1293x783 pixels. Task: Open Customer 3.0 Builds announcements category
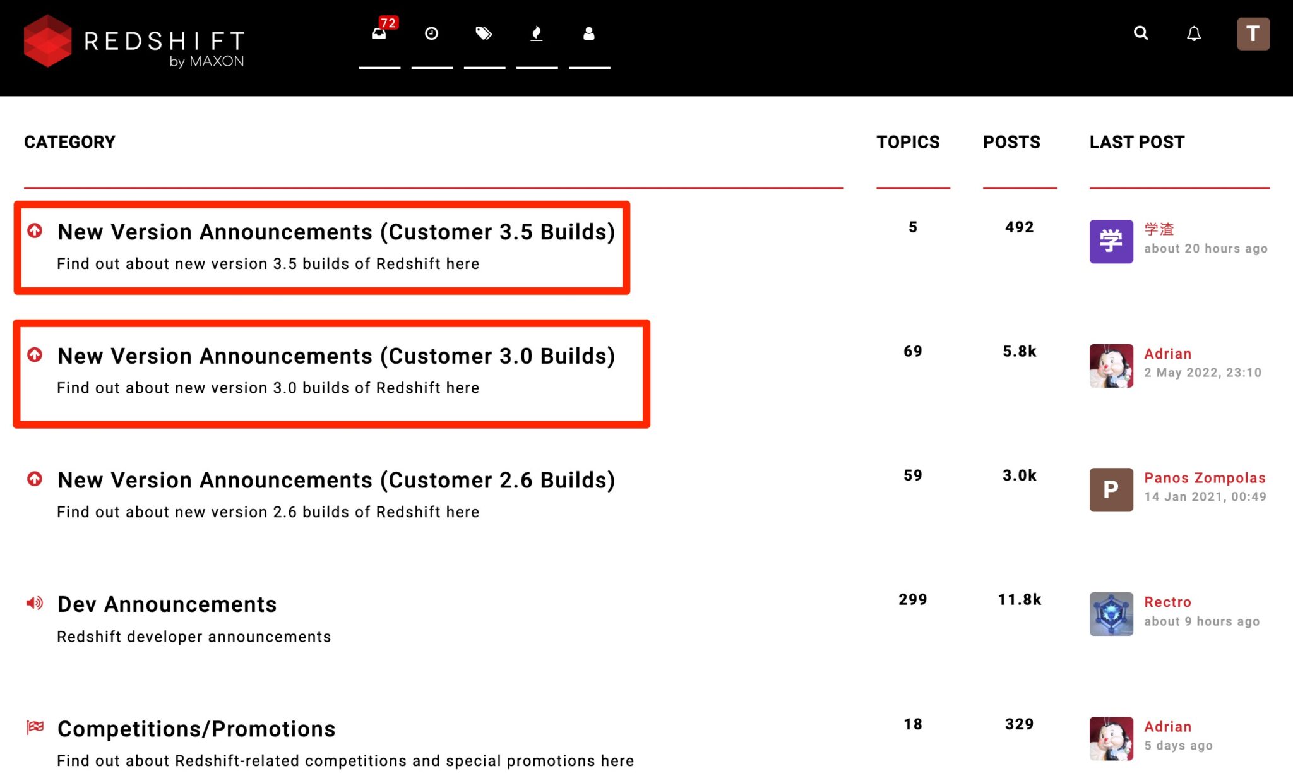336,356
